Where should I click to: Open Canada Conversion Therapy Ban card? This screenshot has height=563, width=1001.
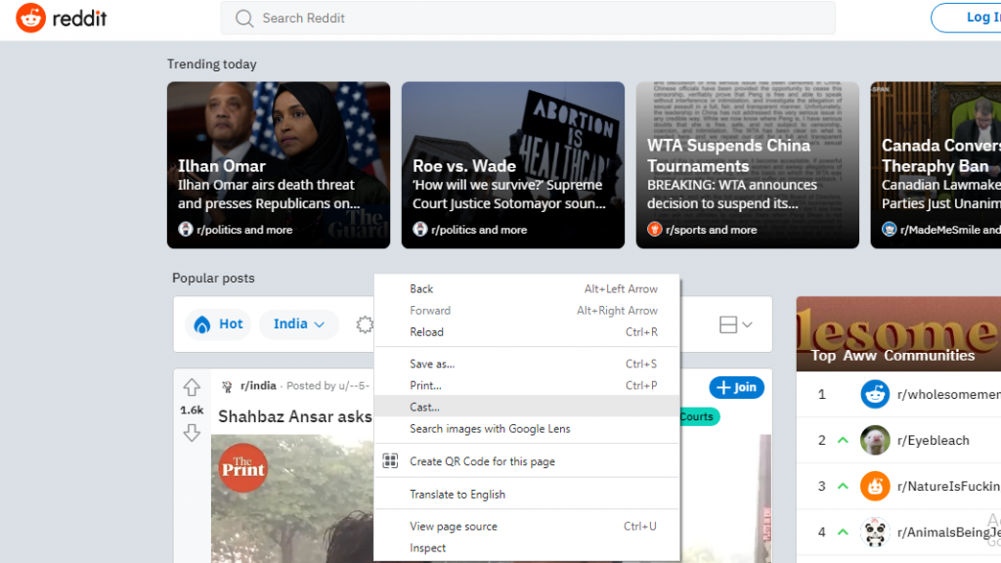[936, 164]
